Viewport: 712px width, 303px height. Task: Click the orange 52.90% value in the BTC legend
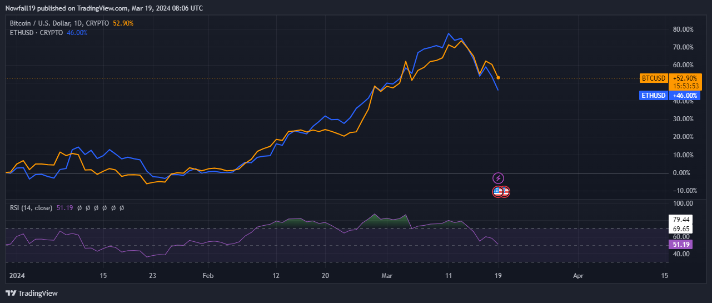coord(123,23)
